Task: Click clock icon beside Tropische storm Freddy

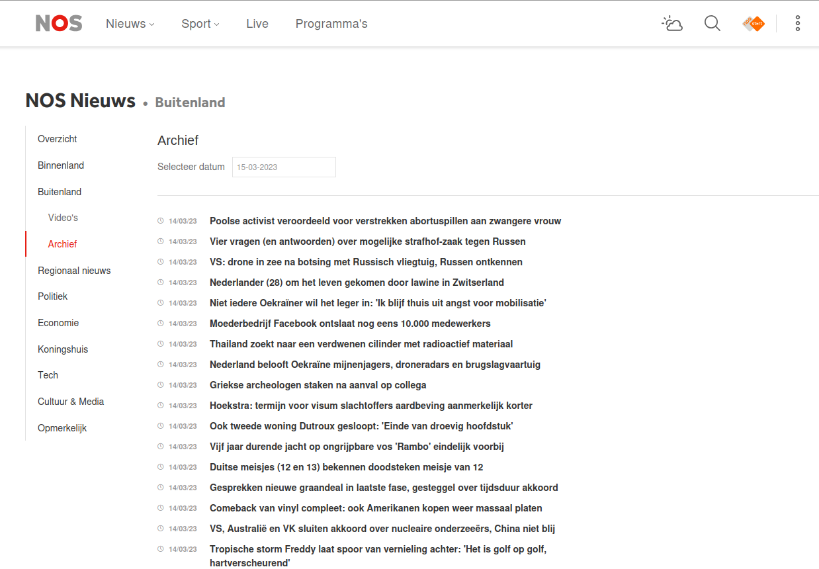Action: tap(160, 549)
